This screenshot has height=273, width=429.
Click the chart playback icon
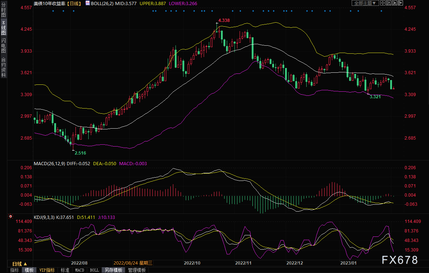(394, 3)
